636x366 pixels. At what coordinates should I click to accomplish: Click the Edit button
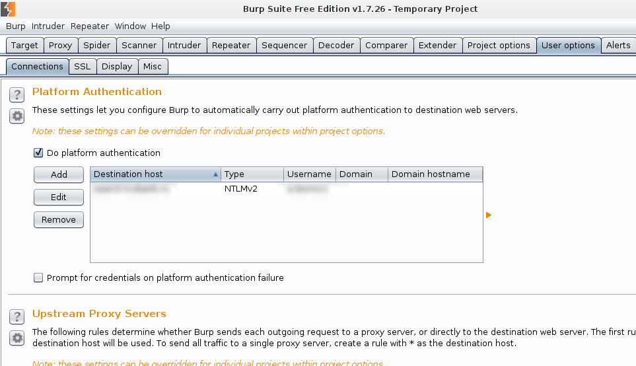59,197
